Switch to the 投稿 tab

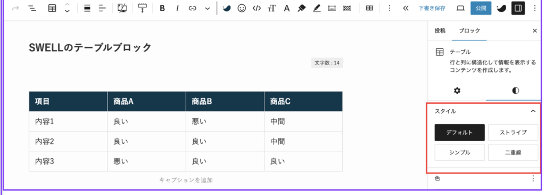tap(440, 31)
